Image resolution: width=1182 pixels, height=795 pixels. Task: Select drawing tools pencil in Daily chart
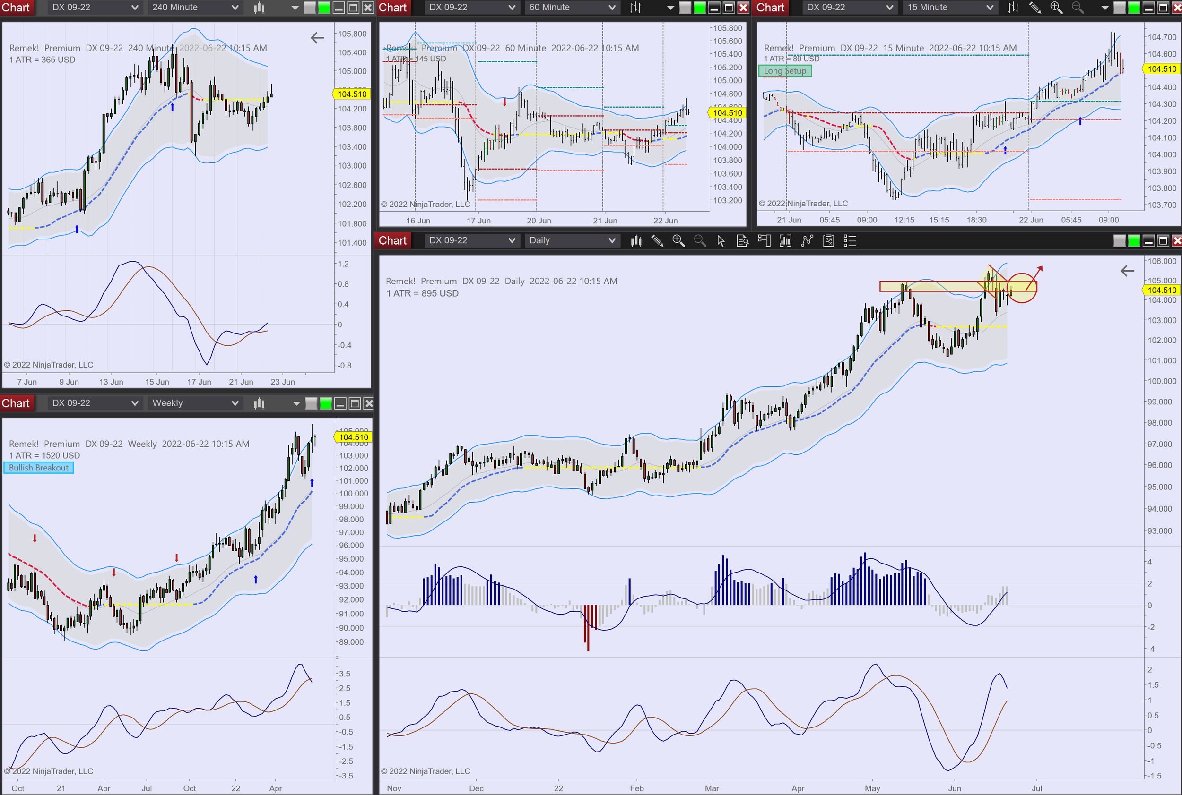pyautogui.click(x=657, y=241)
